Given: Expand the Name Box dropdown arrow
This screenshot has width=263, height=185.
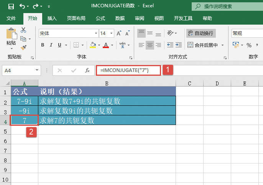Looking at the screenshot, I should coord(37,70).
